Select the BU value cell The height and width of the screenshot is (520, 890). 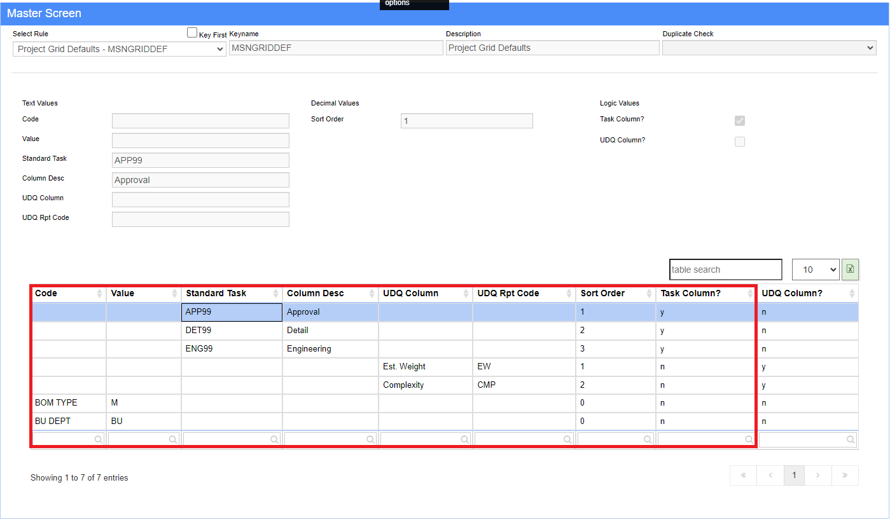pos(144,421)
